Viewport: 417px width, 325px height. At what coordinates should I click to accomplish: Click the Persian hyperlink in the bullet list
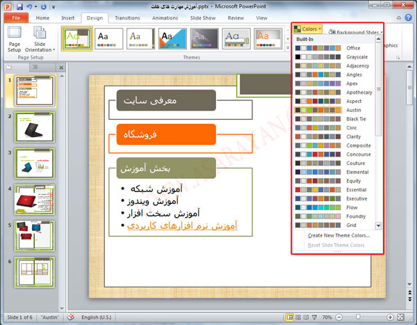(183, 225)
